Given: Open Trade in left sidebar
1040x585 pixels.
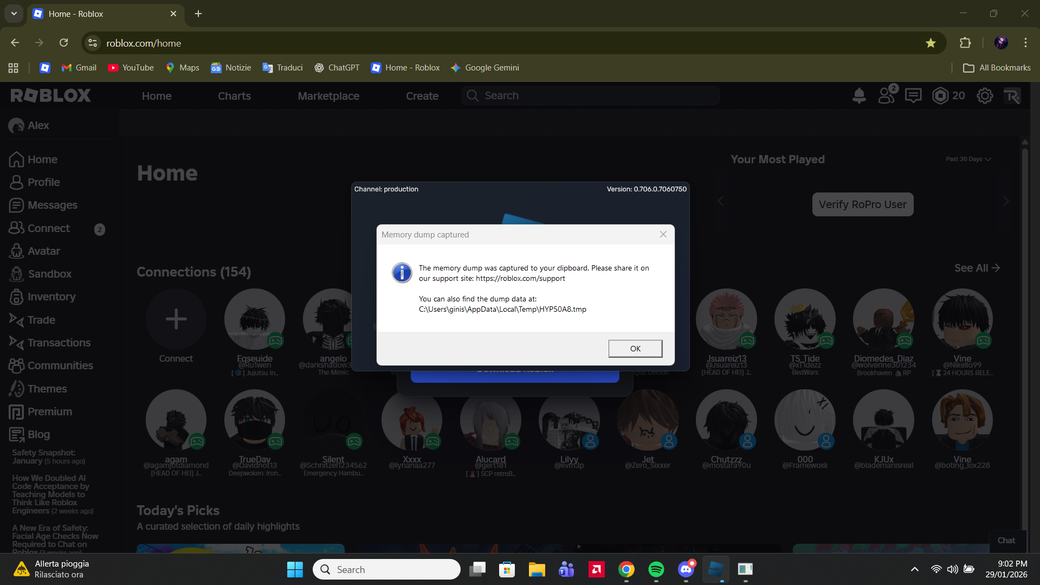Looking at the screenshot, I should [x=33, y=320].
